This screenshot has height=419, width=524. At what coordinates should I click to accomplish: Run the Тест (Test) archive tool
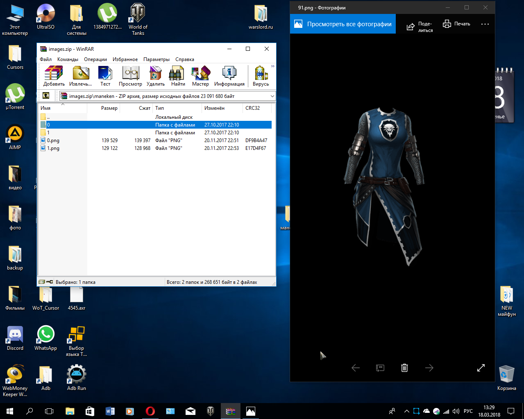[x=105, y=76]
